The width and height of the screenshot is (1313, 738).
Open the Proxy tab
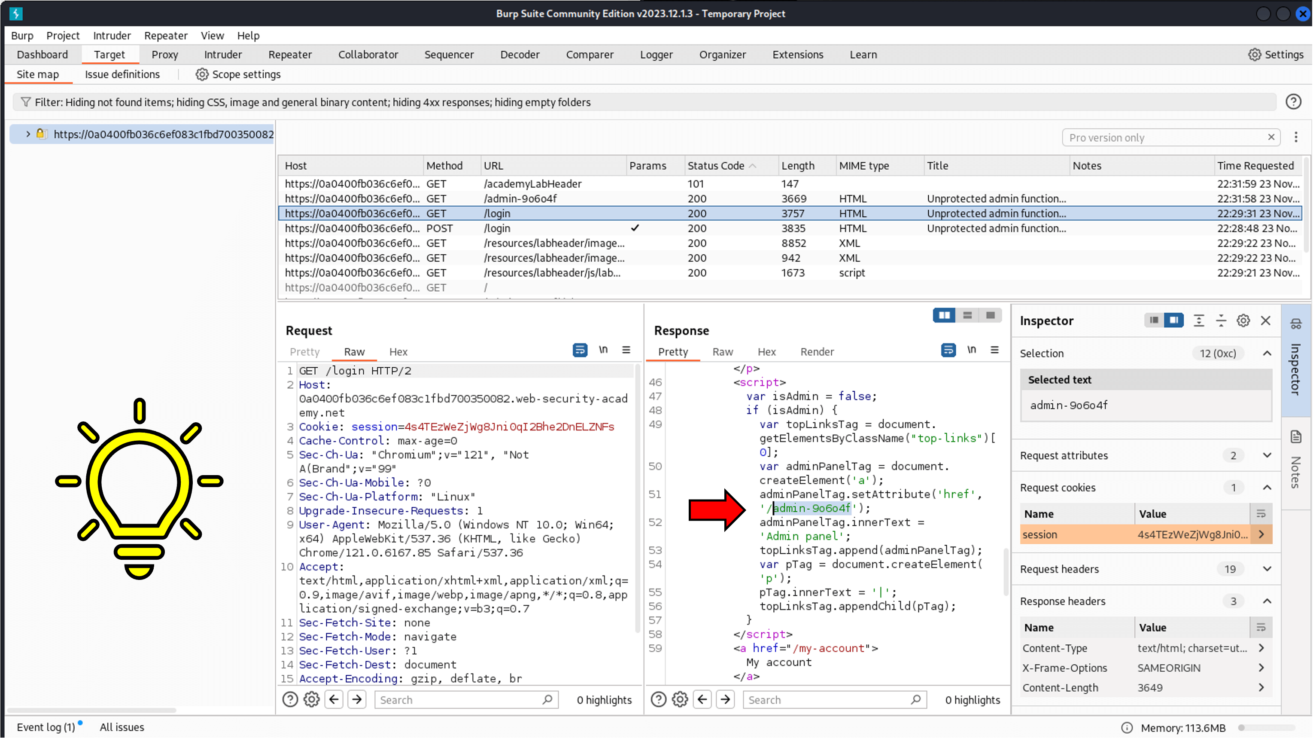[x=164, y=55]
